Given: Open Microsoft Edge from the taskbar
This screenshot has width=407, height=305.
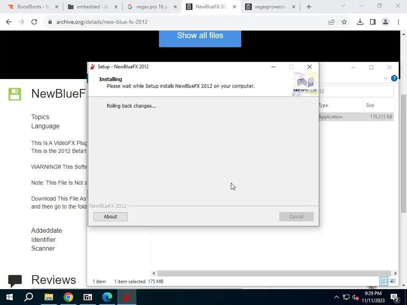Looking at the screenshot, I should click(x=107, y=297).
